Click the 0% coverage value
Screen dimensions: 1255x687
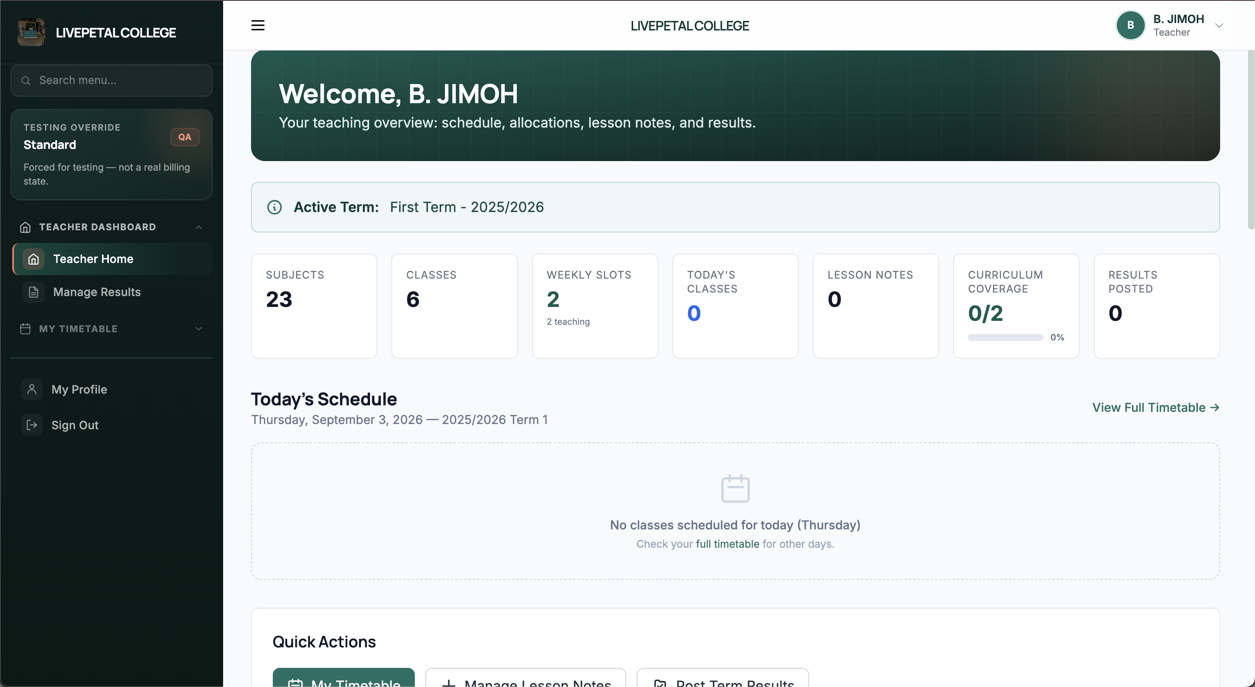pos(1057,337)
